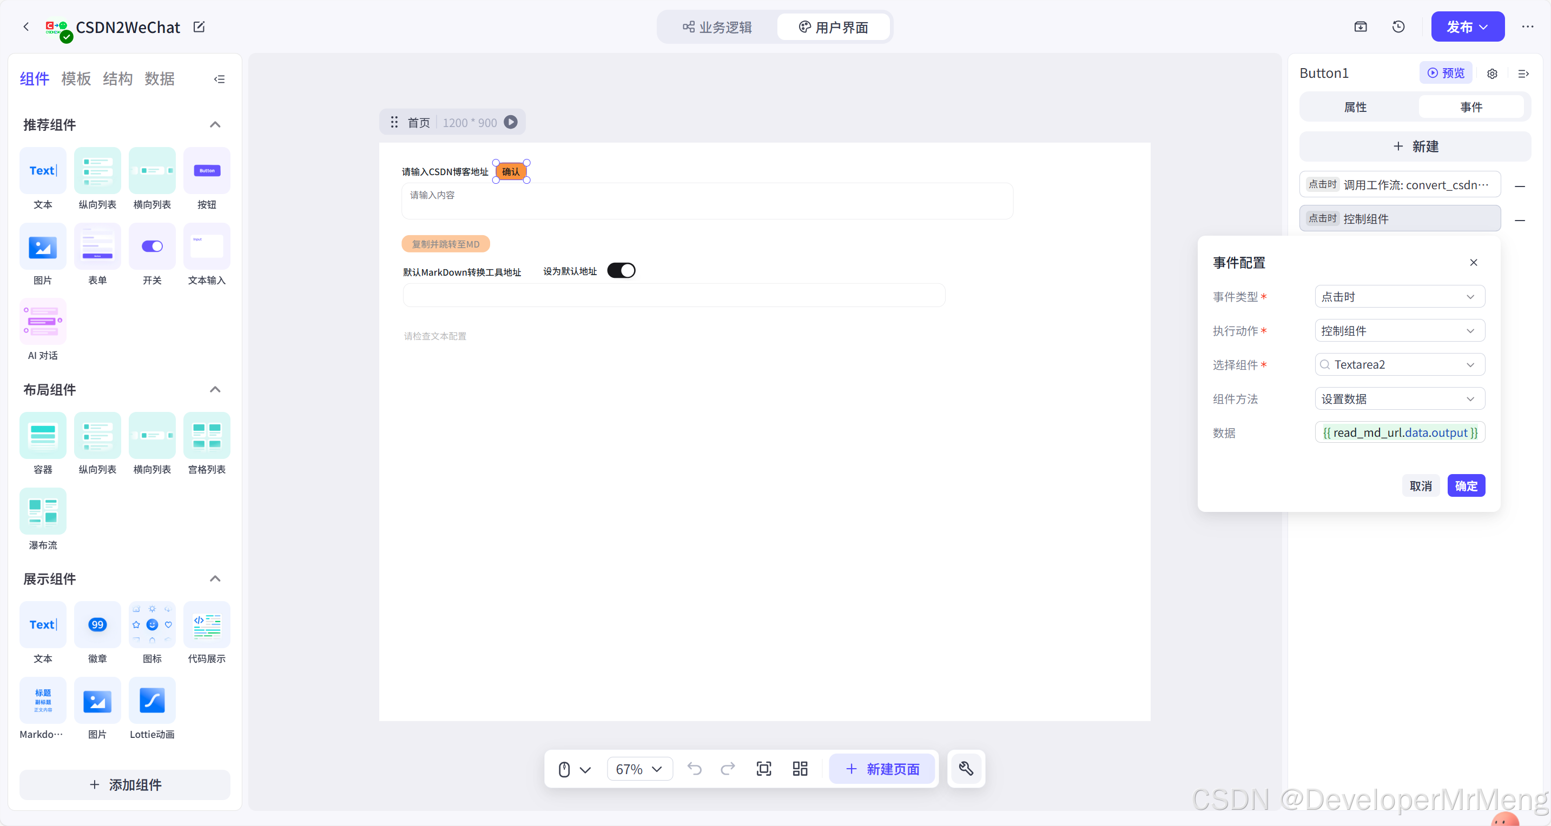Play the 首页 page preview
The image size is (1551, 826).
511,122
